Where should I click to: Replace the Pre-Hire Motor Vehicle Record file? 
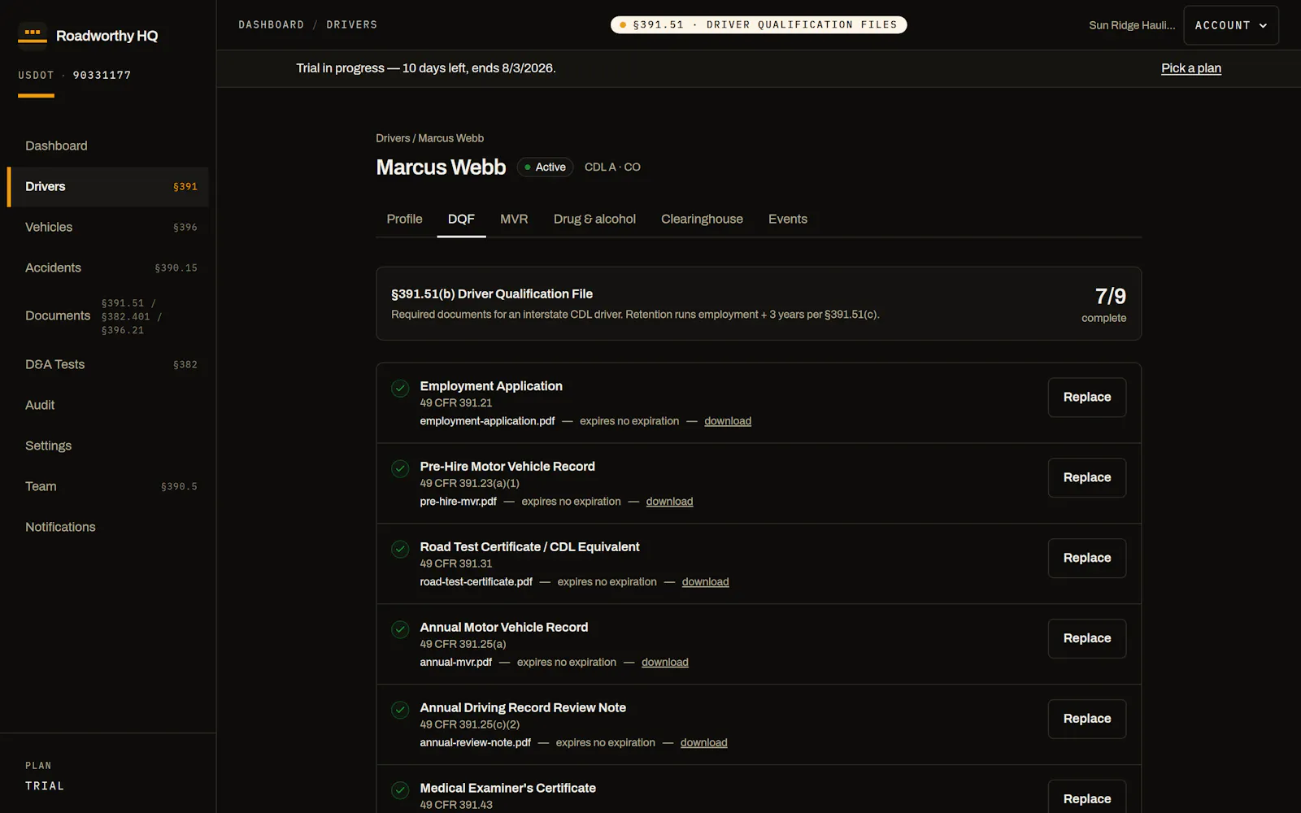[1087, 478]
